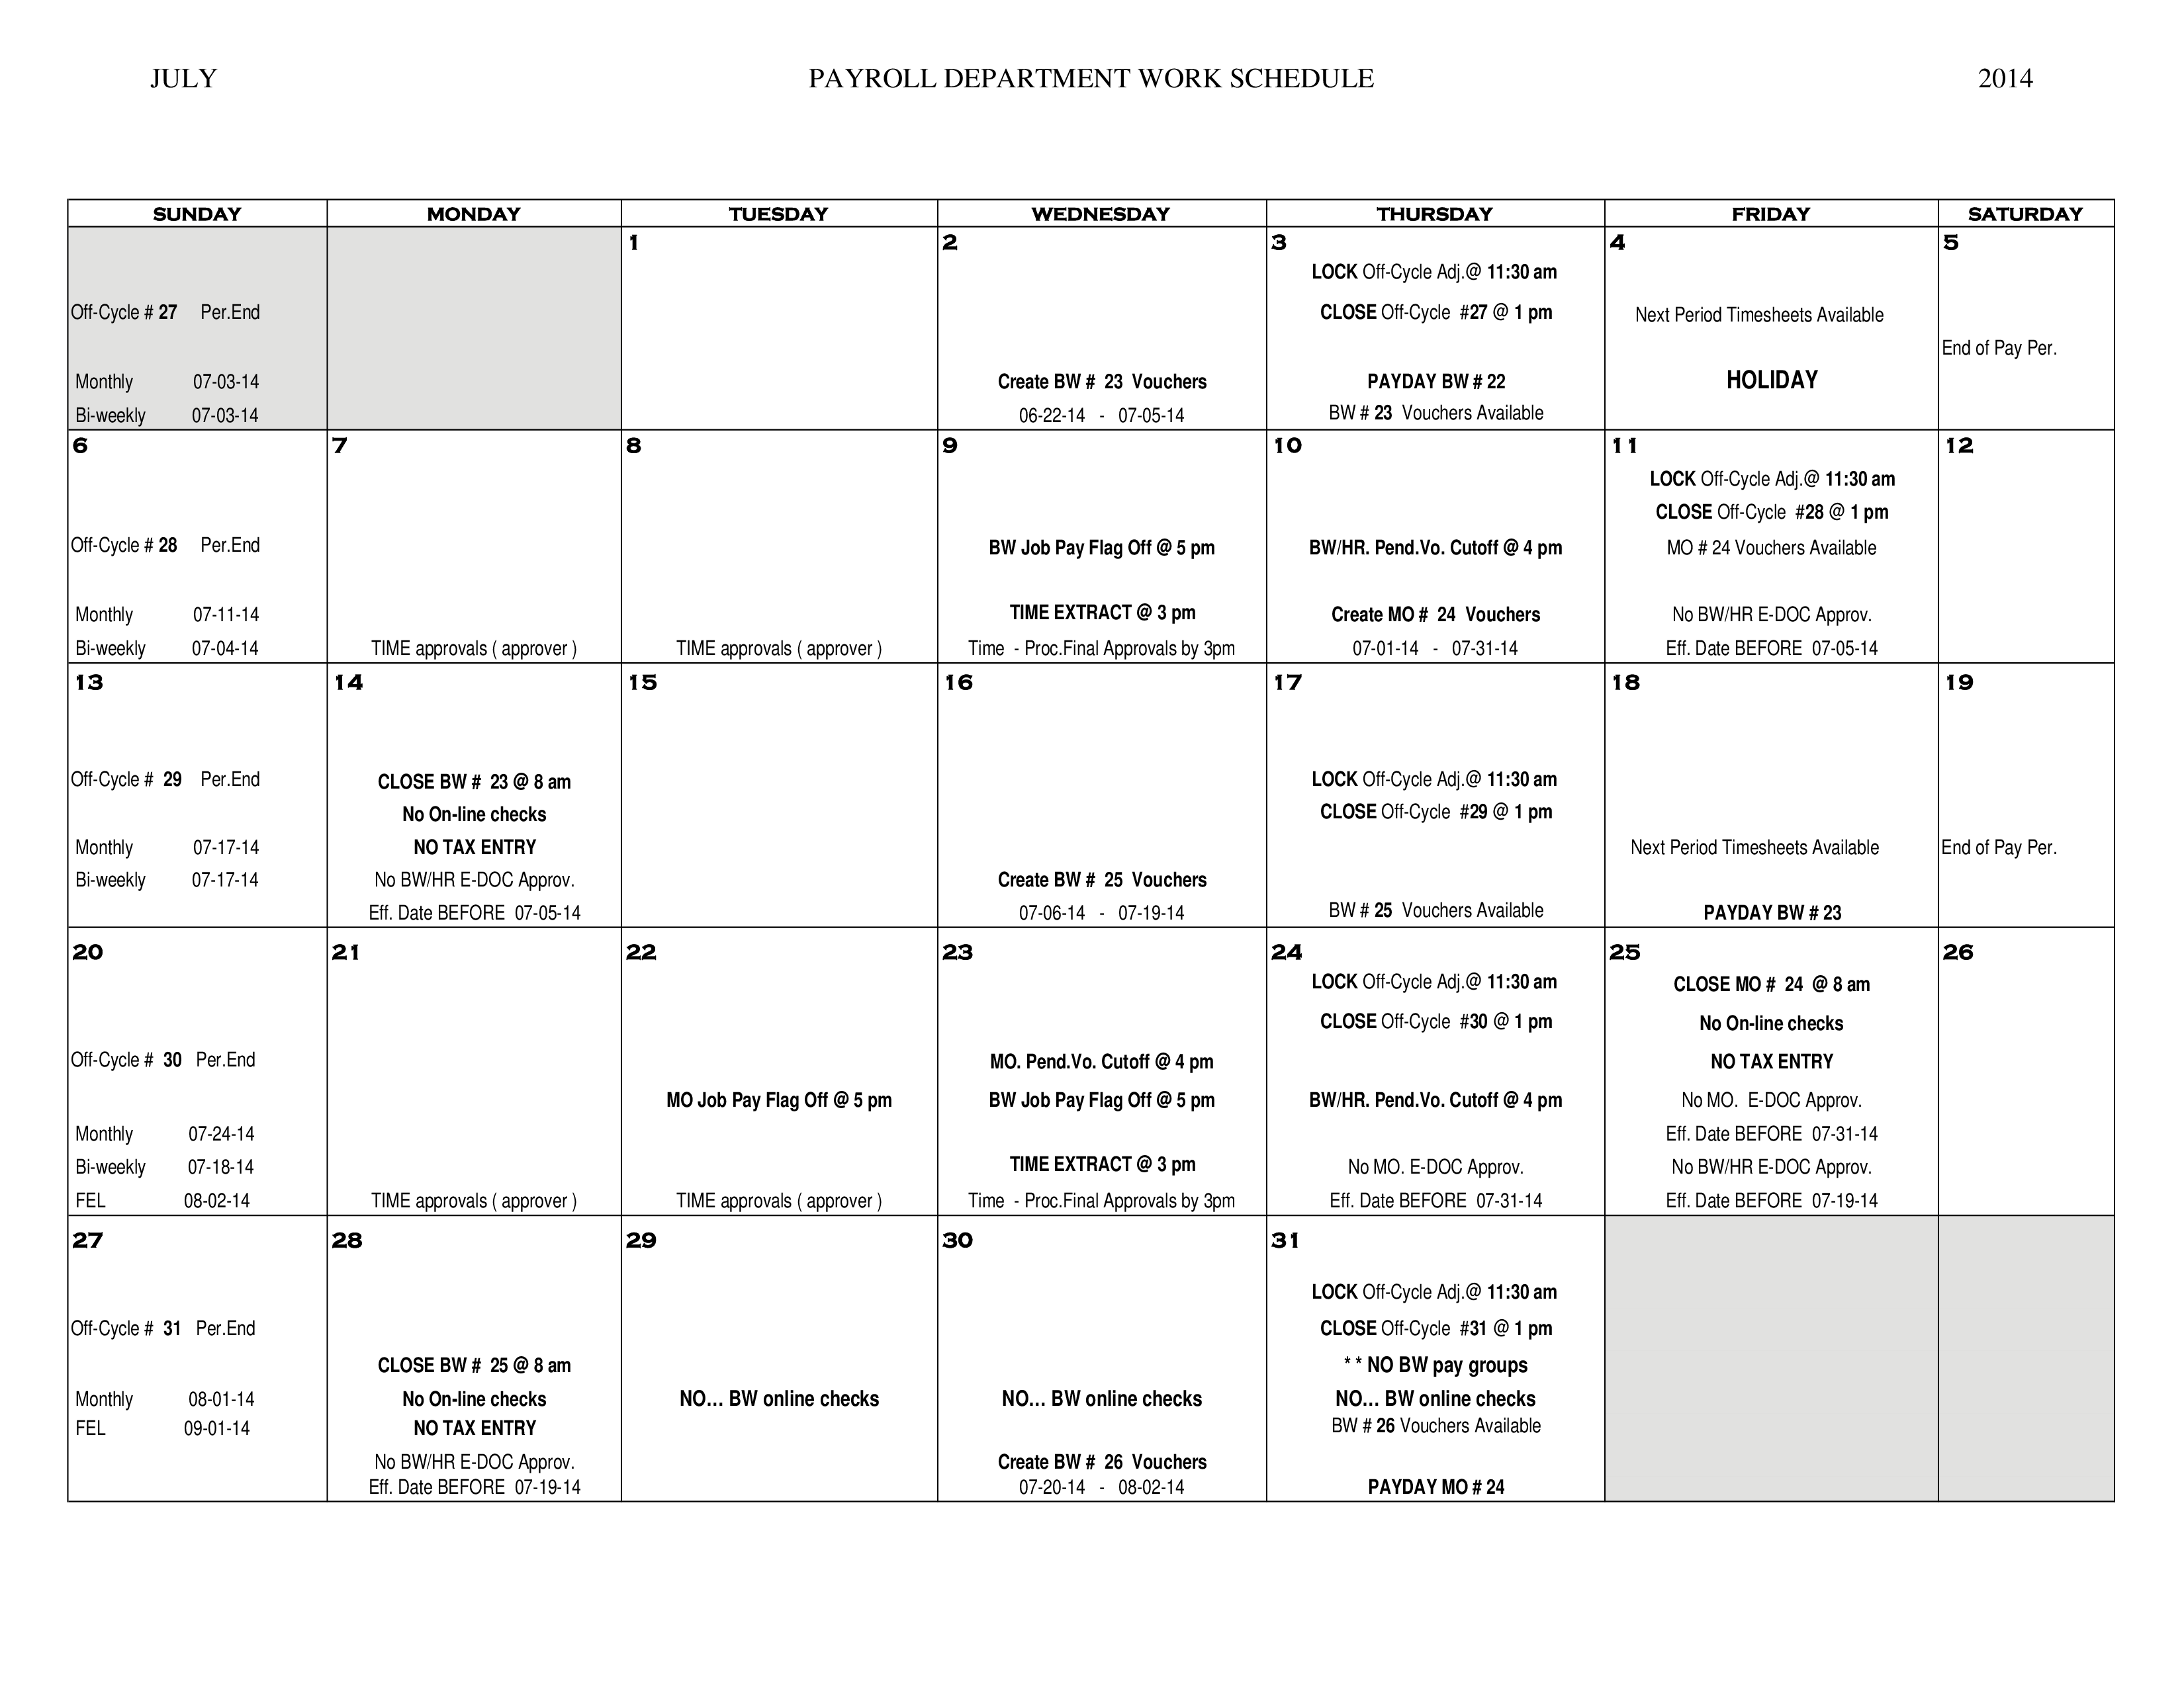Screen dimensions: 2184x1687
Task: Click the vertical divider in top-left table
Action: [x=324, y=328]
